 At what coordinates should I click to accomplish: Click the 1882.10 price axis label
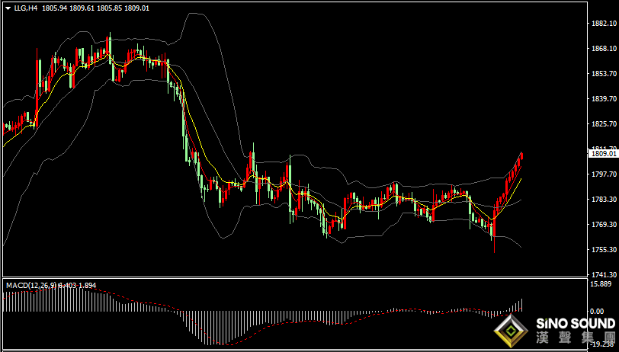(603, 24)
